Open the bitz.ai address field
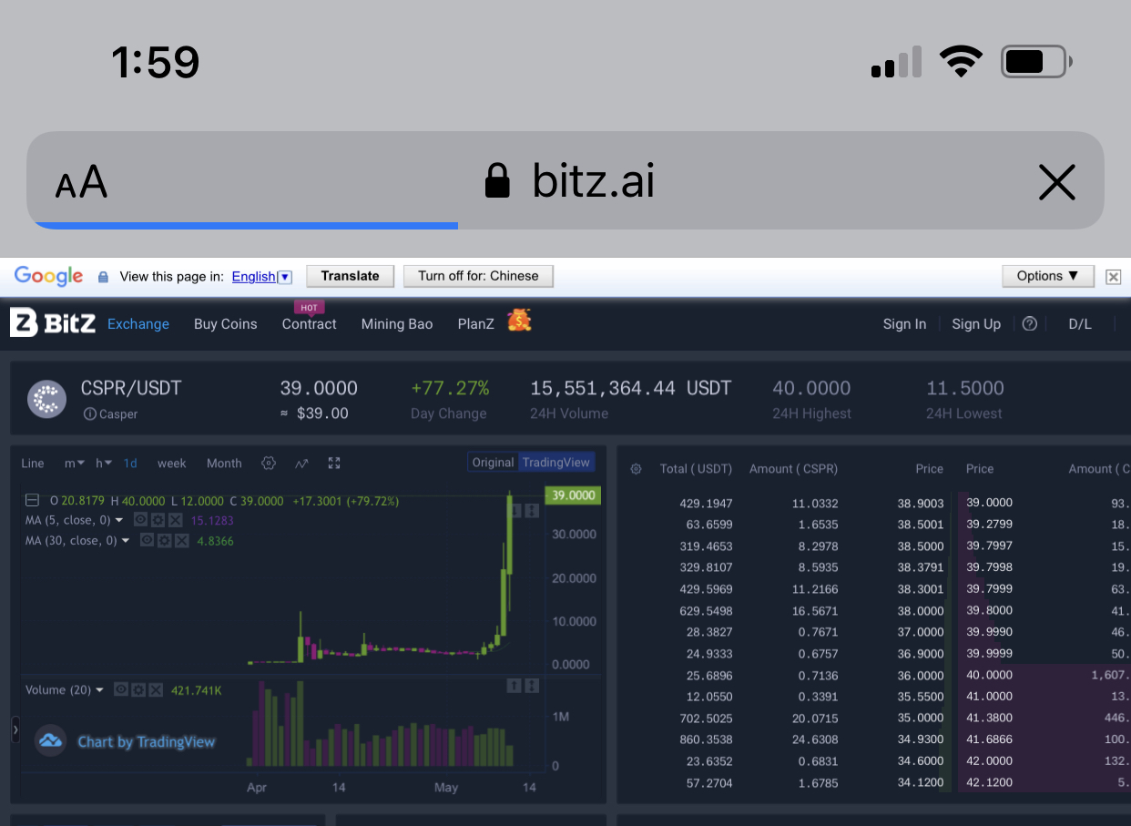Image resolution: width=1131 pixels, height=826 pixels. pos(565,180)
